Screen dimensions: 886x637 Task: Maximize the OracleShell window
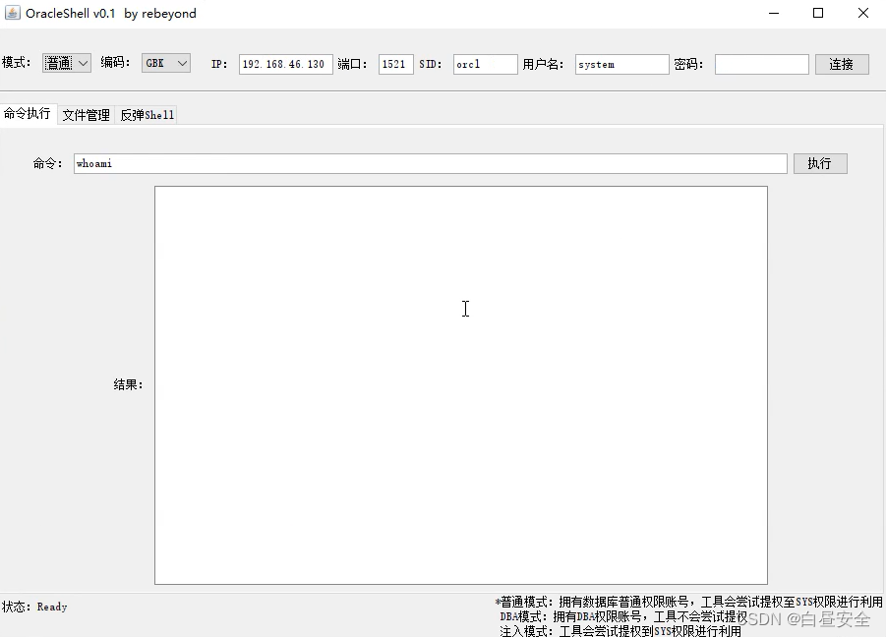point(818,13)
